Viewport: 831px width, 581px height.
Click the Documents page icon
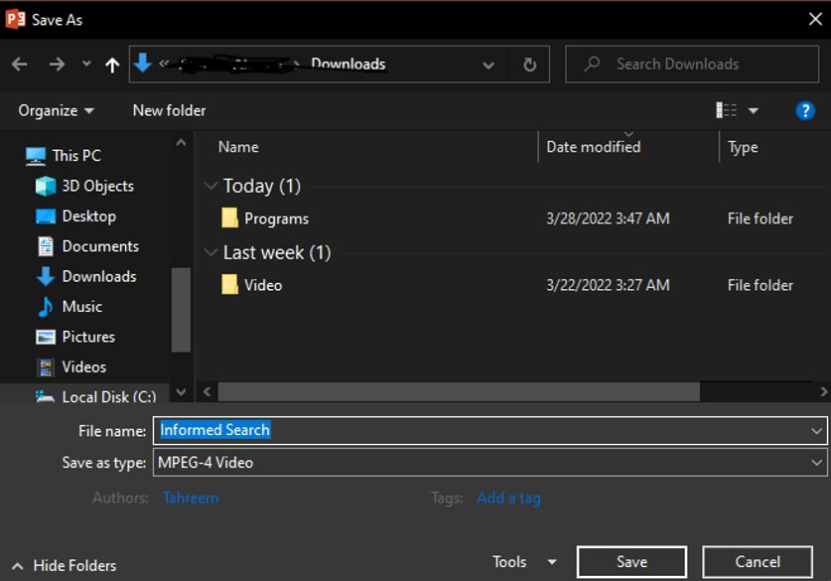click(x=46, y=246)
